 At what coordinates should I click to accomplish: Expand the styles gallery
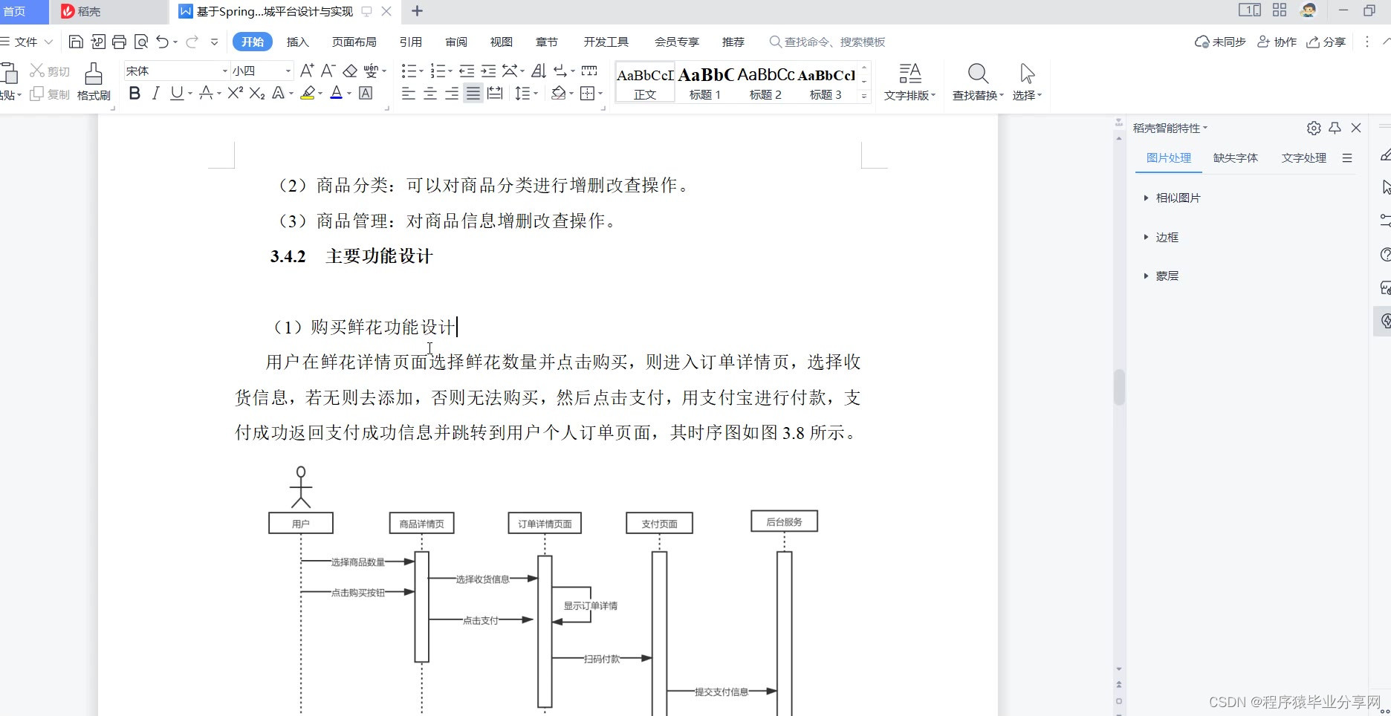pyautogui.click(x=863, y=96)
